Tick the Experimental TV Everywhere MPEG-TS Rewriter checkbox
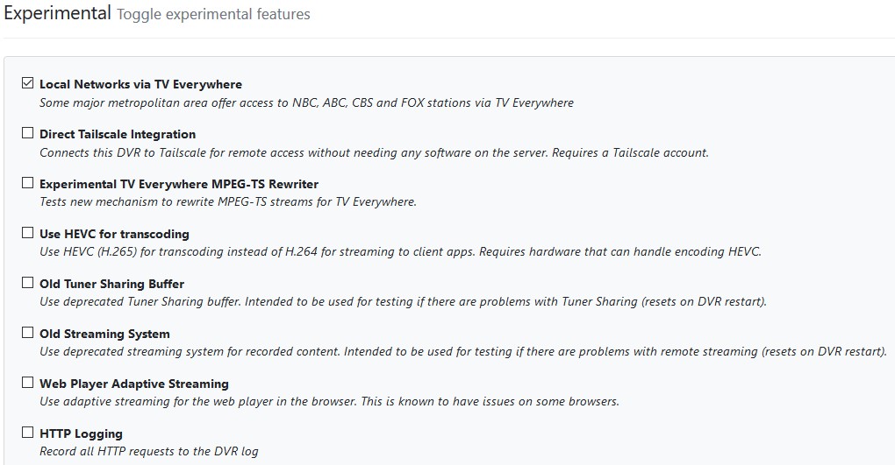 27,184
